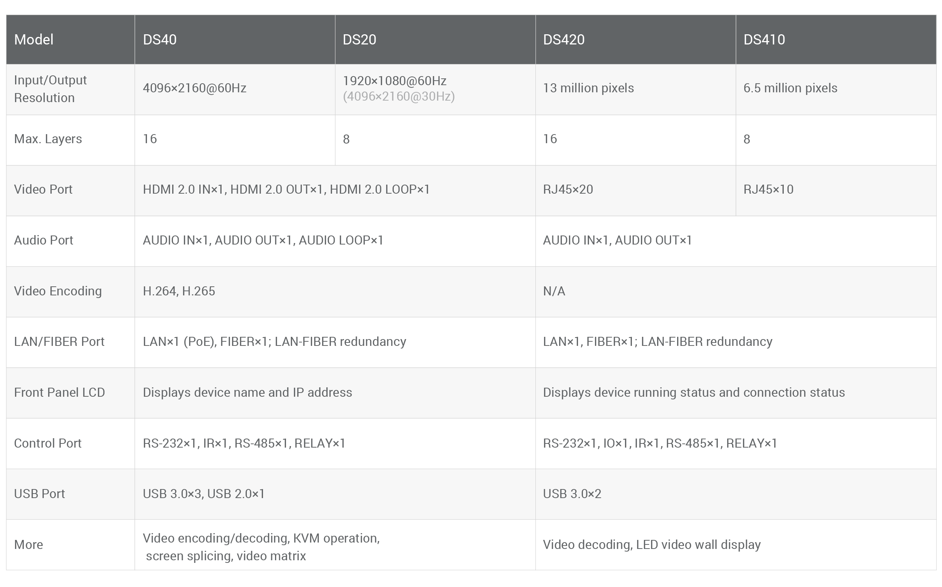The image size is (942, 587).
Task: Click the RJ45×10 cell
Action: (x=768, y=190)
